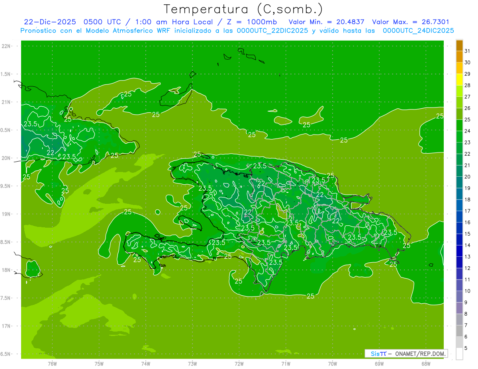Screen dimensions: 478x369
Task: Click the "22-Dic-2025 0500 UTC" date text
Action: (75, 22)
